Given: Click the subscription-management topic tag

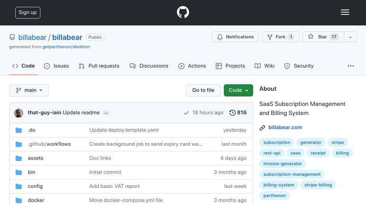Looking at the screenshot, I should coord(292,175).
